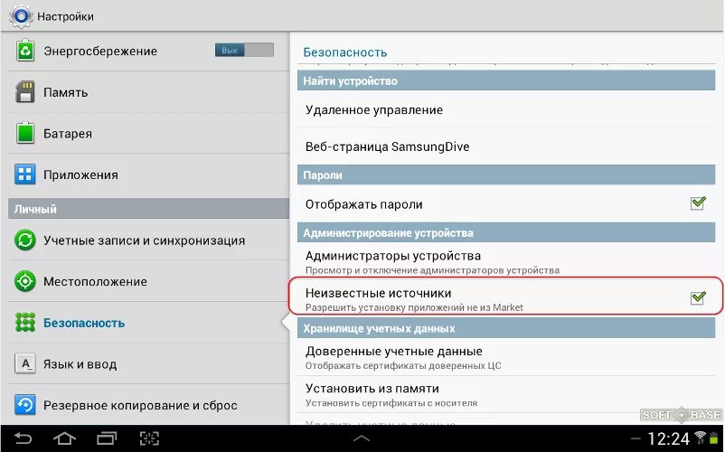Tap 'Установить сертификаты с носителя' text
725x452 pixels.
[391, 403]
